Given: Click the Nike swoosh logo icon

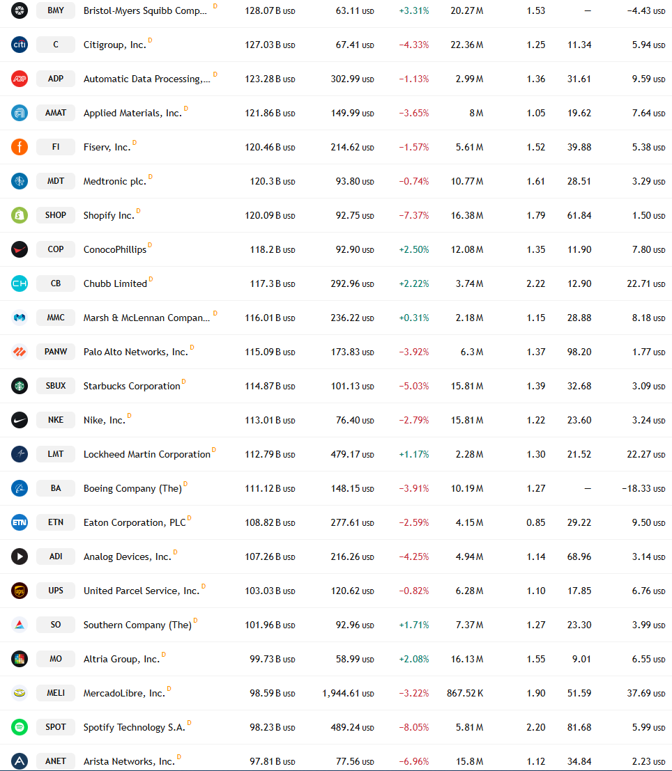Looking at the screenshot, I should pyautogui.click(x=20, y=420).
